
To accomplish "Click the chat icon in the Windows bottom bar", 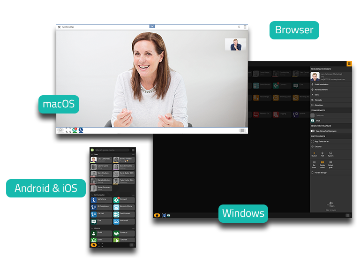I will coord(169,215).
